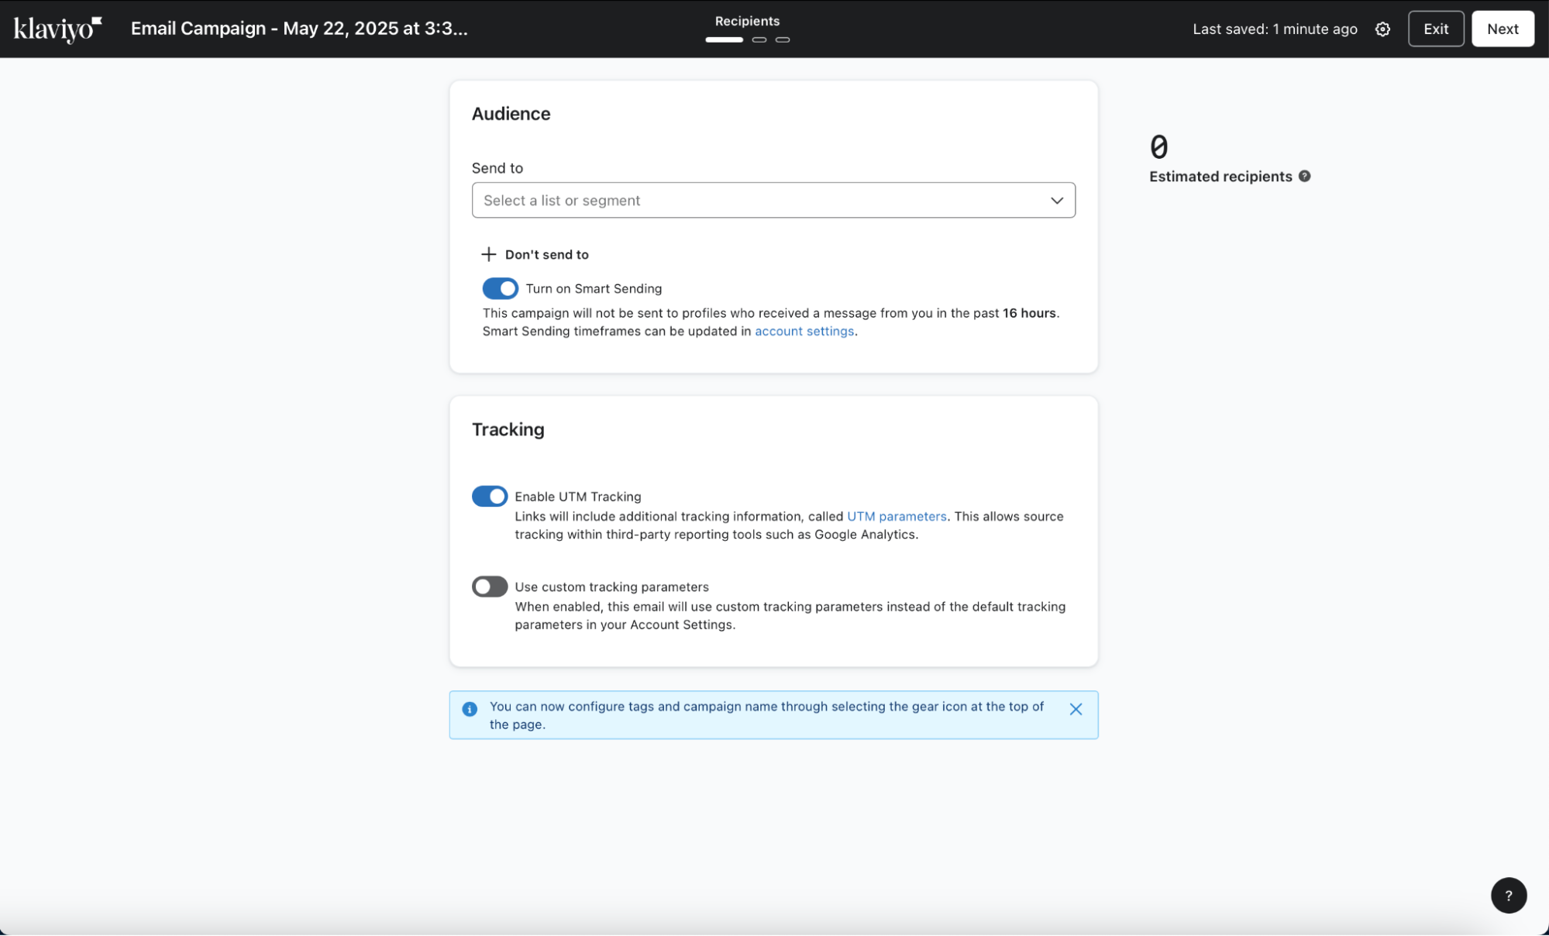Enable Use custom tracking parameters toggle
The height and width of the screenshot is (936, 1549).
490,587
